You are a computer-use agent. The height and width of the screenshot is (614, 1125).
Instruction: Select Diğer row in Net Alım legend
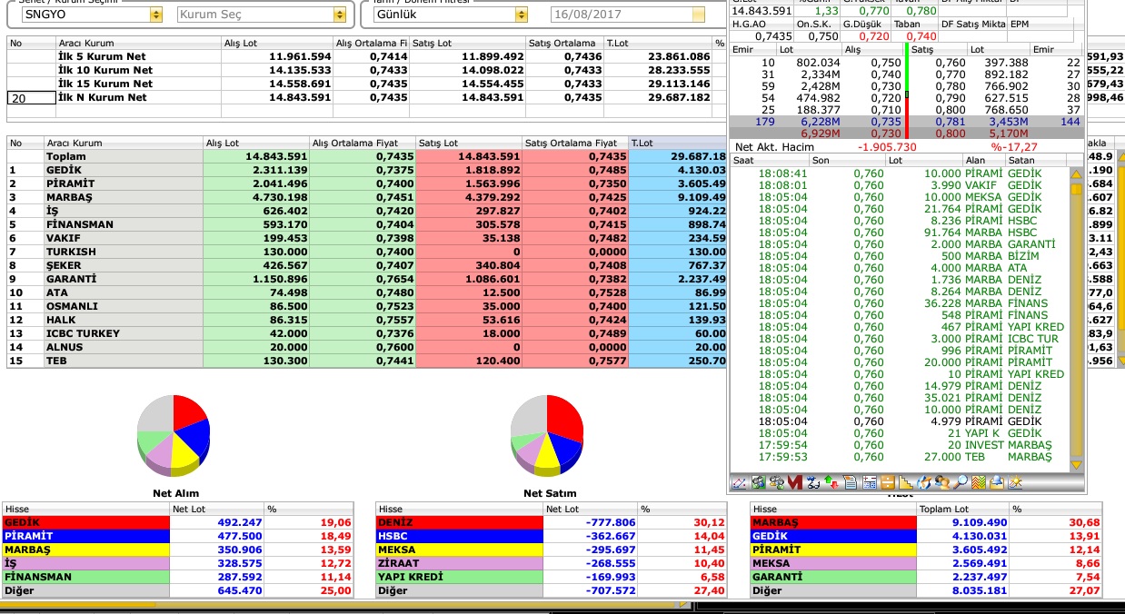(x=177, y=590)
